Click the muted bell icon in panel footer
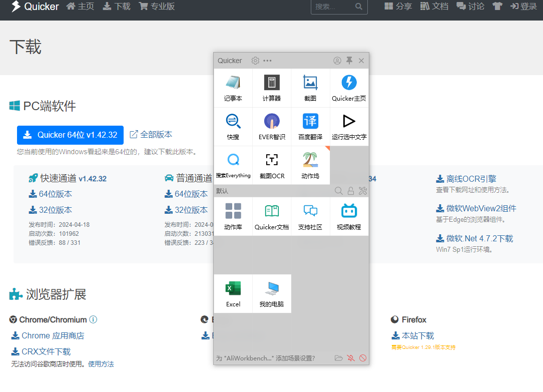 click(x=351, y=358)
